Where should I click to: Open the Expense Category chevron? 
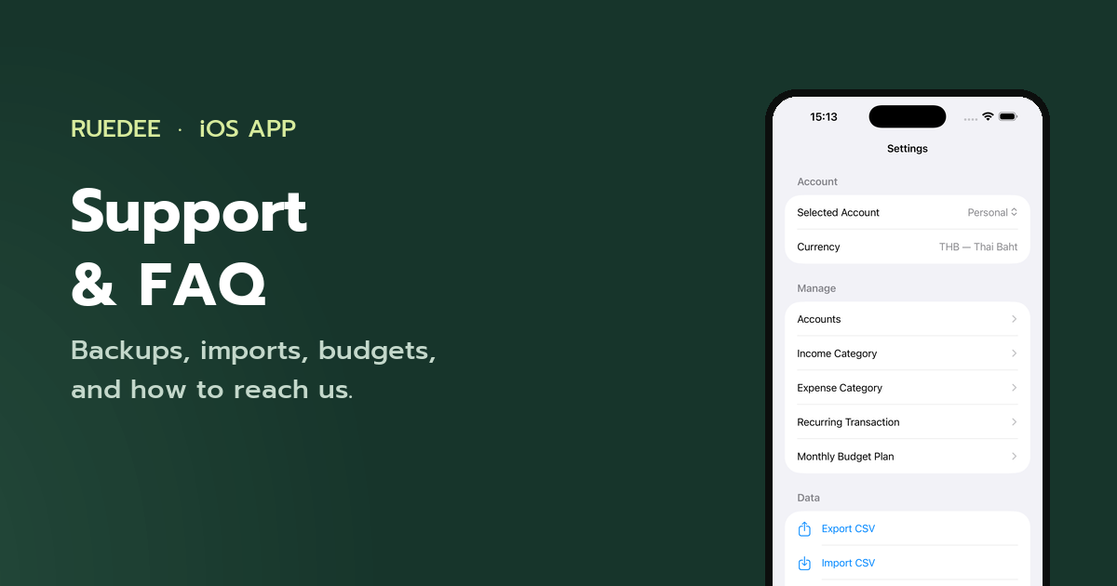[x=1014, y=388]
